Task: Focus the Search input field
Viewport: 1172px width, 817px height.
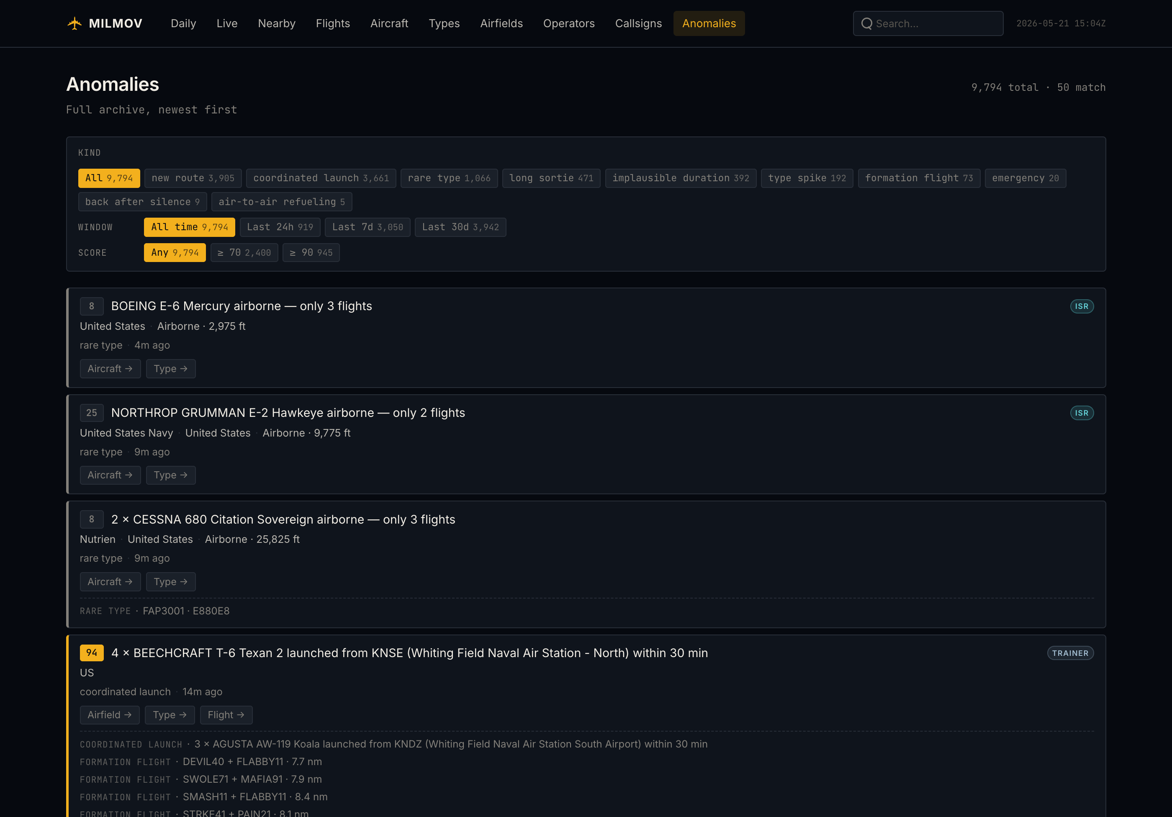Action: (928, 23)
